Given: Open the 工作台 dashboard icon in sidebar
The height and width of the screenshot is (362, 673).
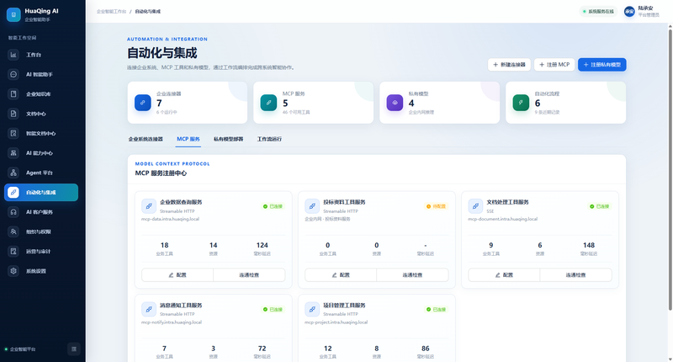Looking at the screenshot, I should 13,55.
